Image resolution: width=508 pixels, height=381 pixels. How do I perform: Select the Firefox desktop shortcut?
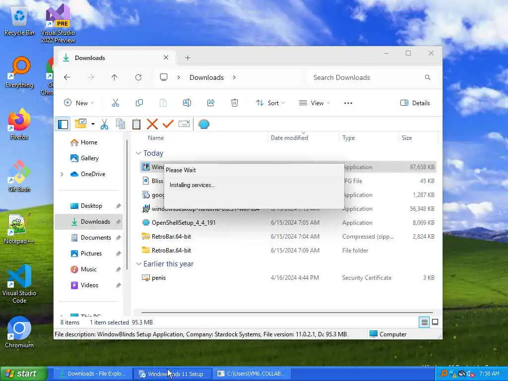point(19,125)
